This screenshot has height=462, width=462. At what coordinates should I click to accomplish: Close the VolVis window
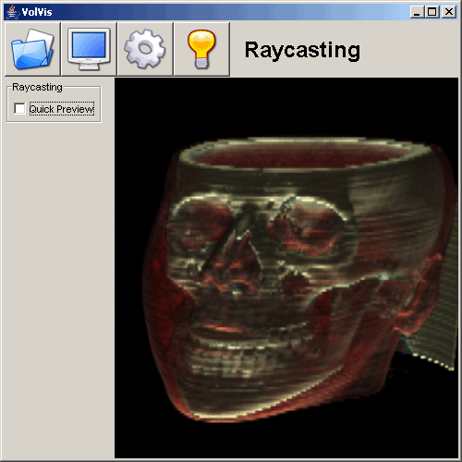pyautogui.click(x=449, y=12)
